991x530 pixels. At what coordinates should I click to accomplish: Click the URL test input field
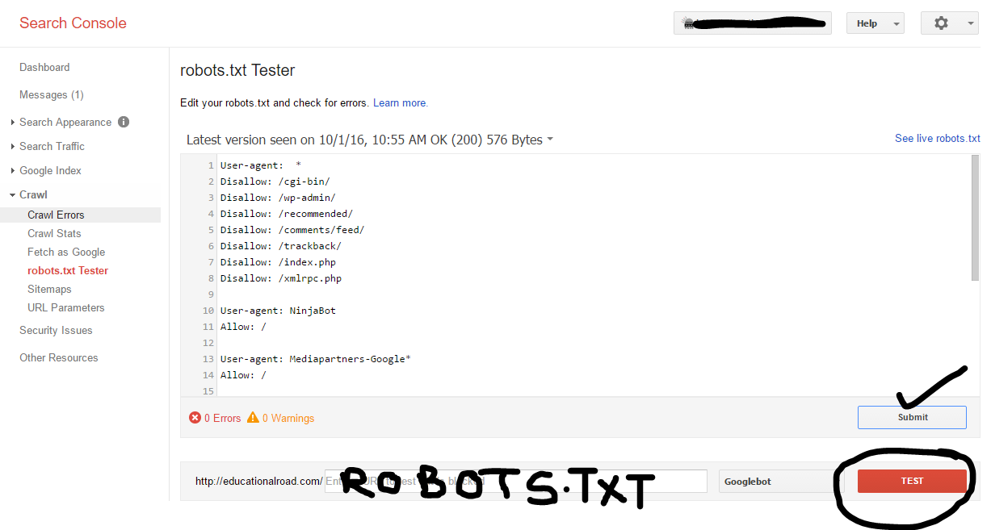pos(516,482)
